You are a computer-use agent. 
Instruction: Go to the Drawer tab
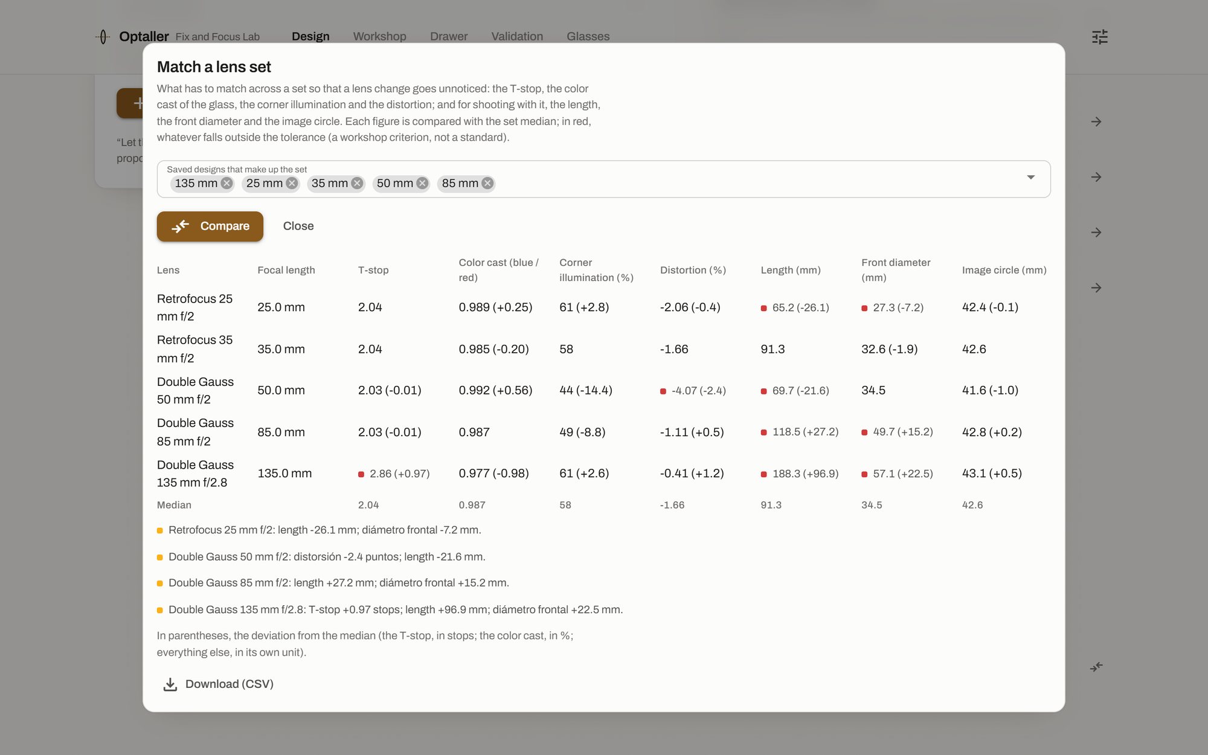tap(449, 36)
